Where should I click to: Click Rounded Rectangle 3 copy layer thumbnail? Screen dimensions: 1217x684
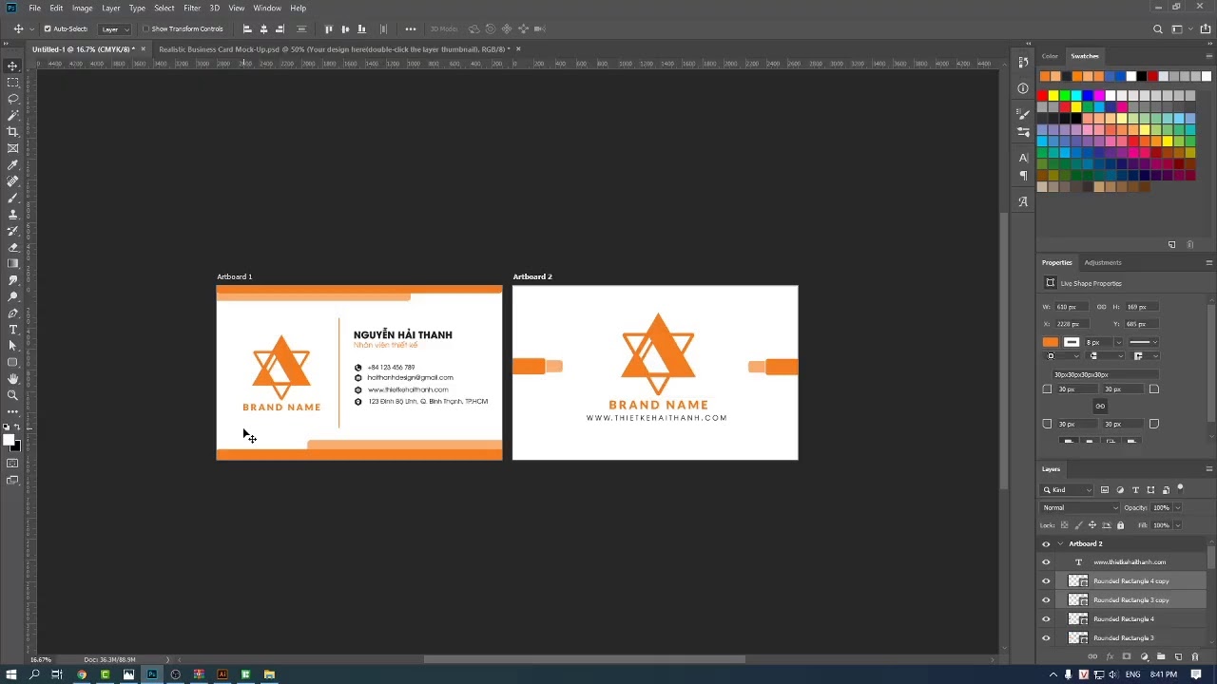[1077, 600]
